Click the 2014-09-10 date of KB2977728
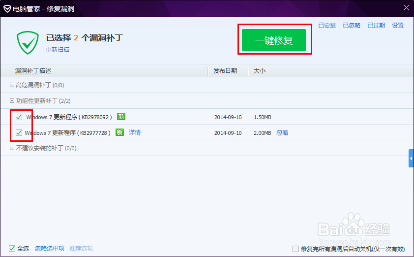The image size is (414, 257). 228,133
